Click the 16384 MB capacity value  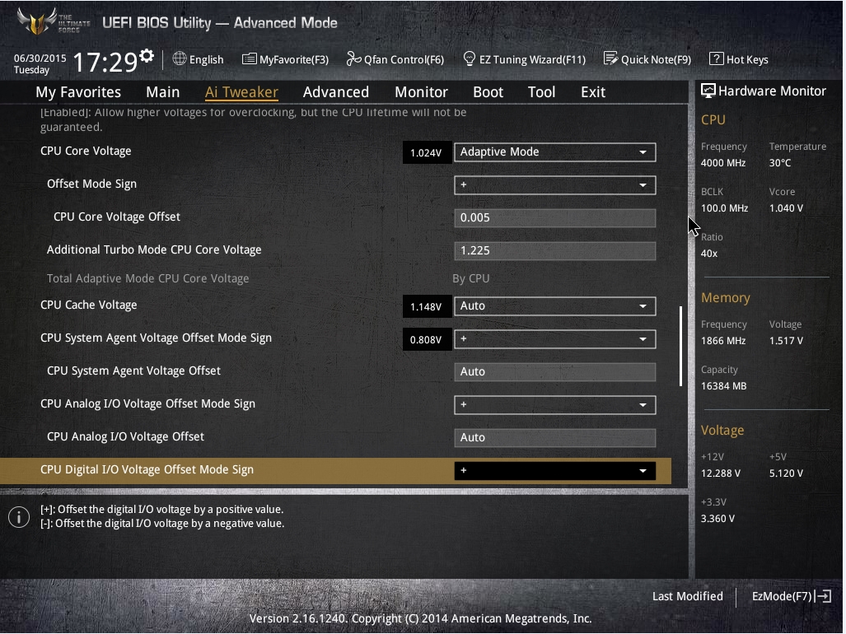pos(723,386)
